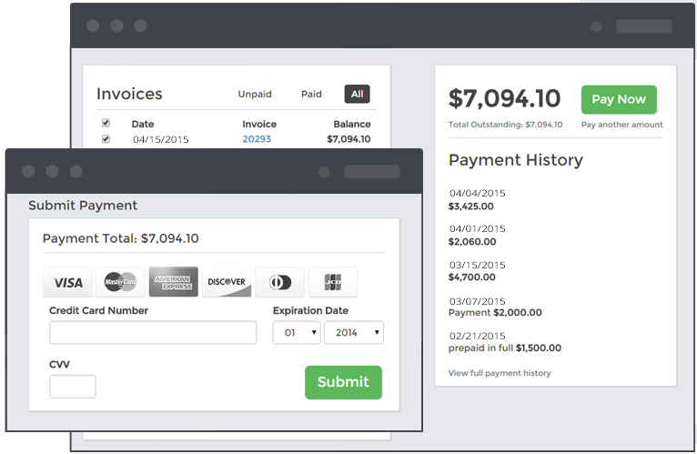This screenshot has width=697, height=454.
Task: Pick the American Express card icon
Action: 174,282
